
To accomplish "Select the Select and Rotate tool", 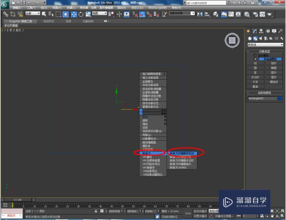I will 81,13.
